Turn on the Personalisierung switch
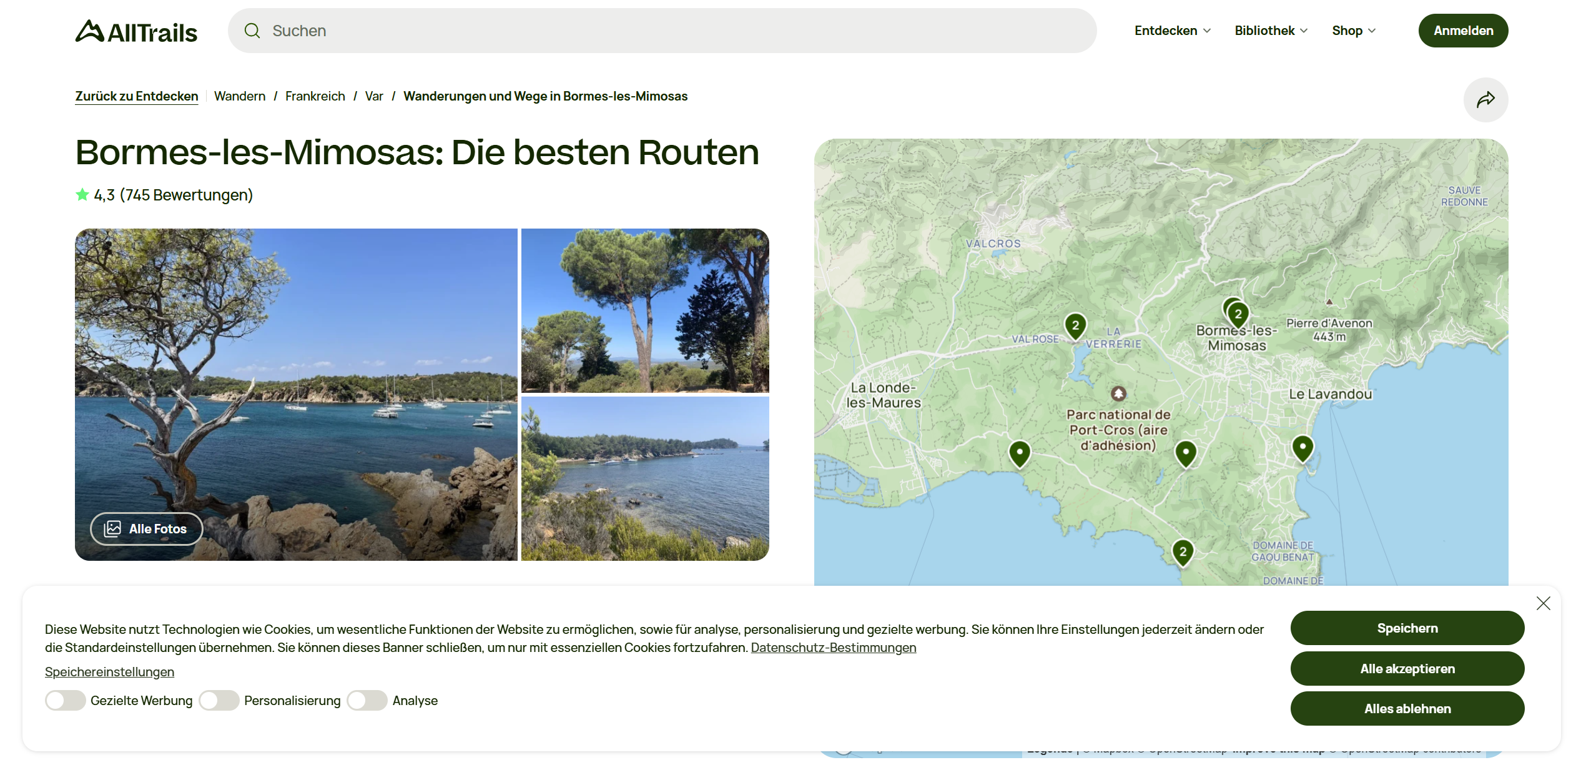The height and width of the screenshot is (770, 1581). pos(219,701)
